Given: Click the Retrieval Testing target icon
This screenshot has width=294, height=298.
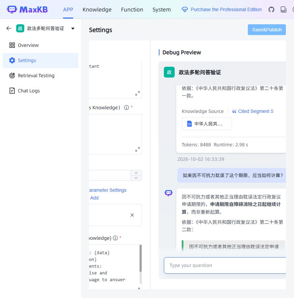Looking at the screenshot, I should coord(12,76).
